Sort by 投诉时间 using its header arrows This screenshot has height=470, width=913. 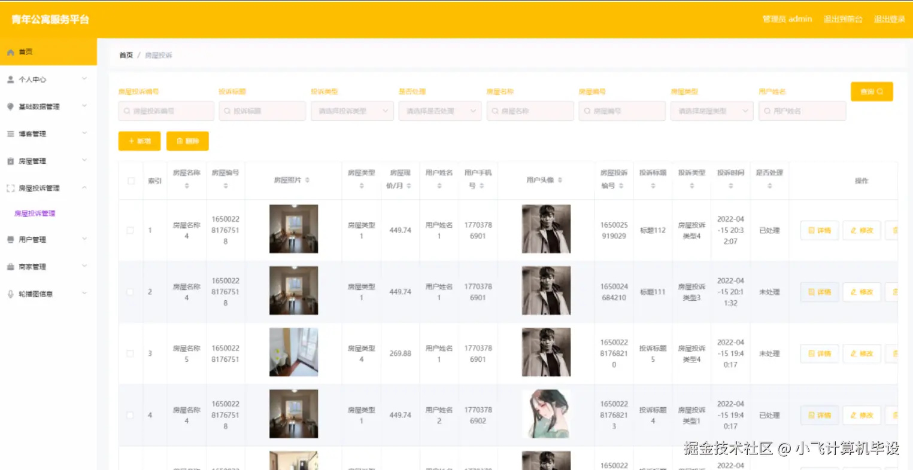click(x=731, y=186)
